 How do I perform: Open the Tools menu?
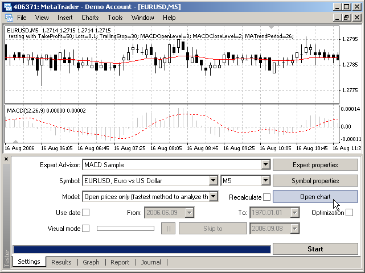[x=115, y=18]
